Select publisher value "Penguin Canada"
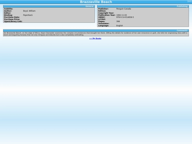The height and width of the screenshot is (144, 192). (x=123, y=9)
